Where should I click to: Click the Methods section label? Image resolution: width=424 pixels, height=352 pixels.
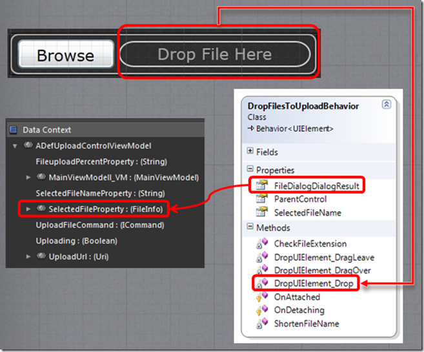[273, 228]
